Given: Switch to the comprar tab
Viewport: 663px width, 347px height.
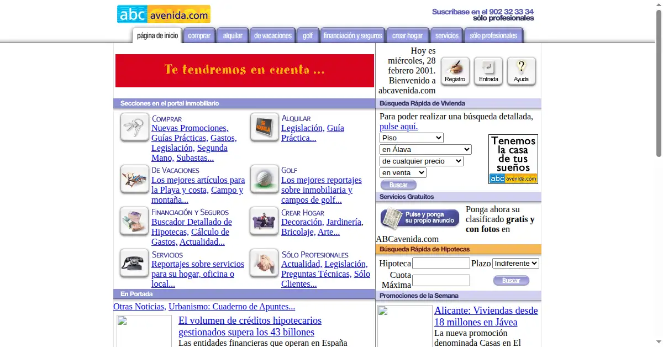Looking at the screenshot, I should 199,35.
